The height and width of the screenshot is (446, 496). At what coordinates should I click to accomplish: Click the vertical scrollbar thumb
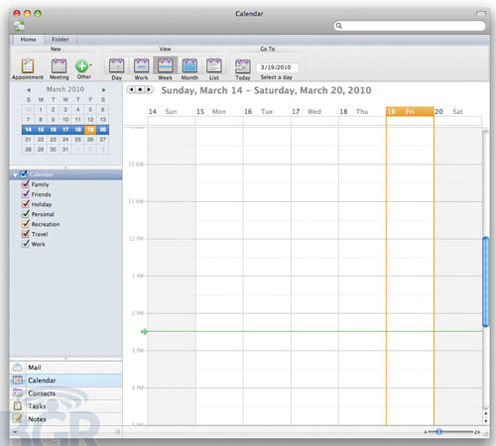point(485,281)
